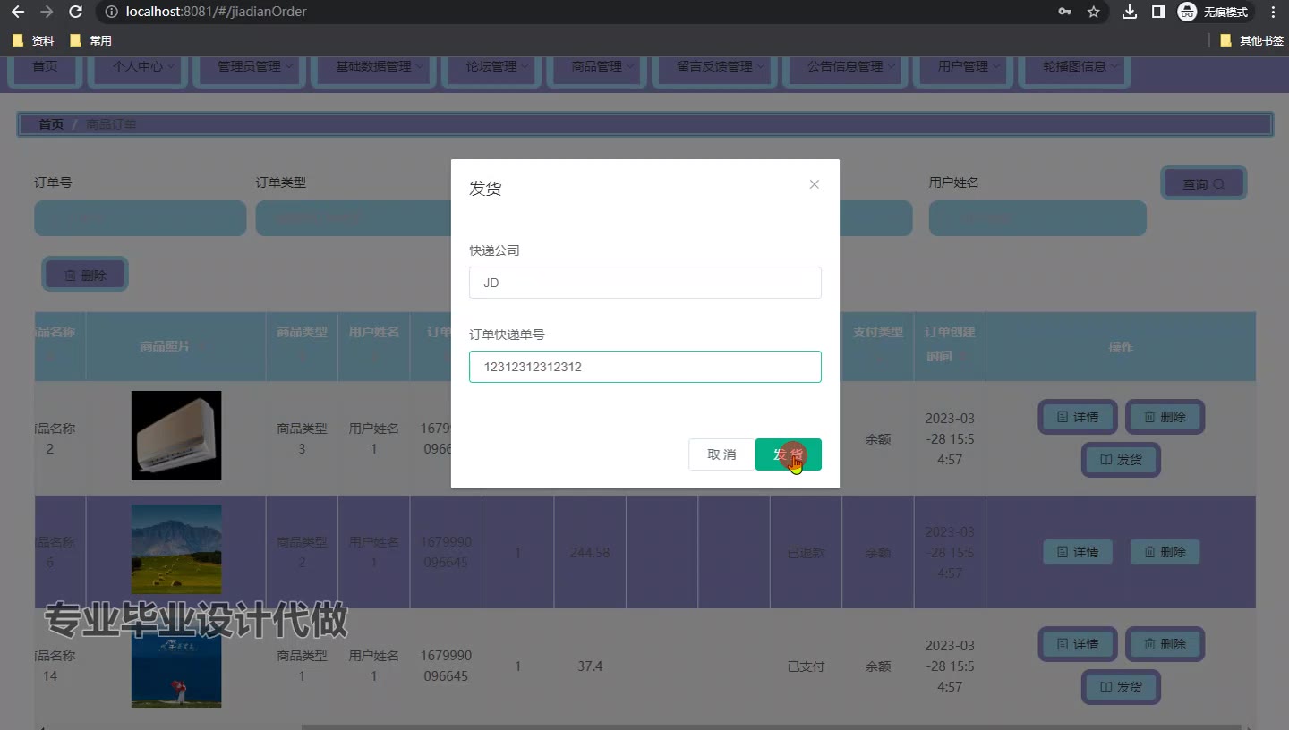Click the 已退款 status cell

[806, 553]
